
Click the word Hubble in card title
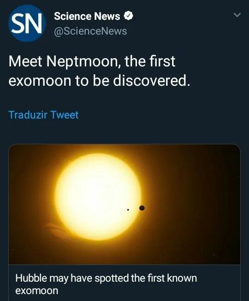pos(31,278)
